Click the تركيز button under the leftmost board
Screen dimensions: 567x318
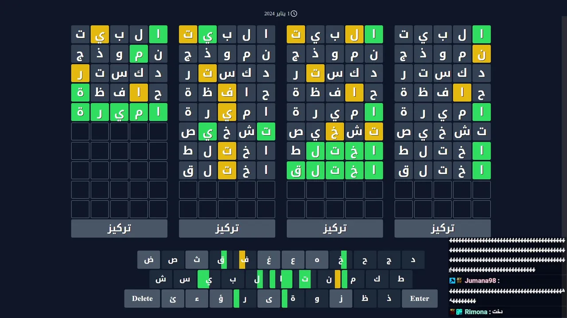click(x=119, y=228)
